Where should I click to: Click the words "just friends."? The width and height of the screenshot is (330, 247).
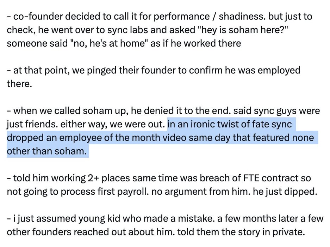point(27,124)
